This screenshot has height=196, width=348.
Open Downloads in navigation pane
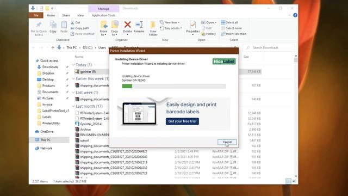[x=50, y=67]
